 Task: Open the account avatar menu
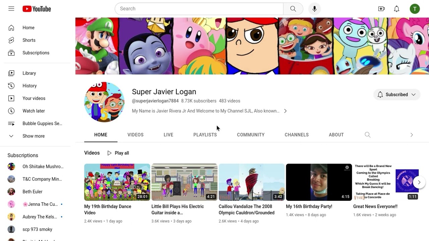point(415,9)
